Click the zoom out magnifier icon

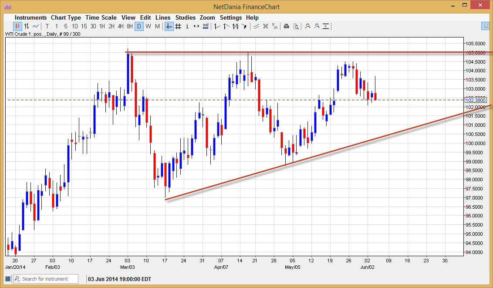(x=317, y=26)
